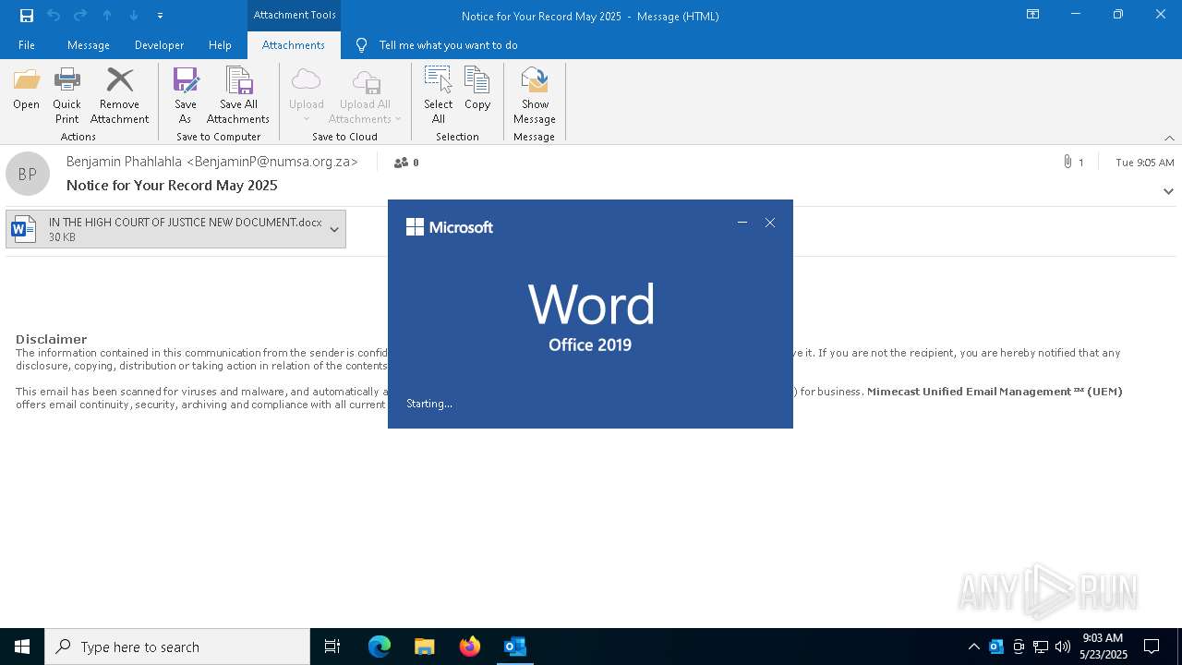Click the subject Notice for Your Record May 2025
Screen dimensions: 1182x665
tap(172, 185)
